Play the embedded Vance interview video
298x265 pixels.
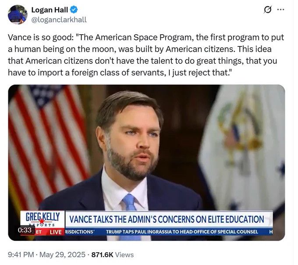click(x=146, y=163)
